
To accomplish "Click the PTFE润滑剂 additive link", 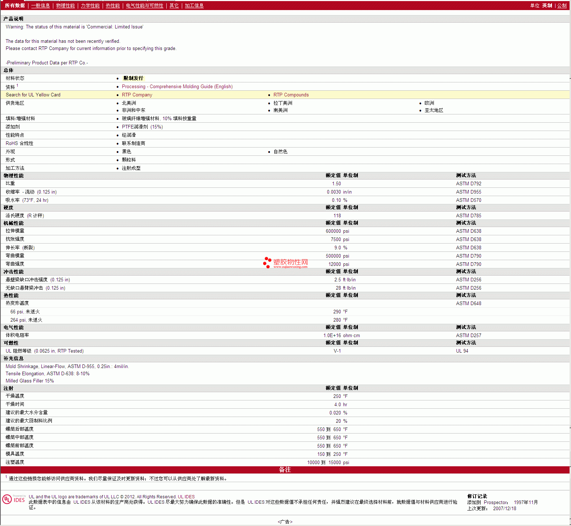I will point(142,127).
